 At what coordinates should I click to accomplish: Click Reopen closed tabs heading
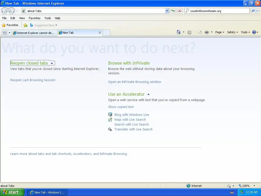tap(29, 63)
